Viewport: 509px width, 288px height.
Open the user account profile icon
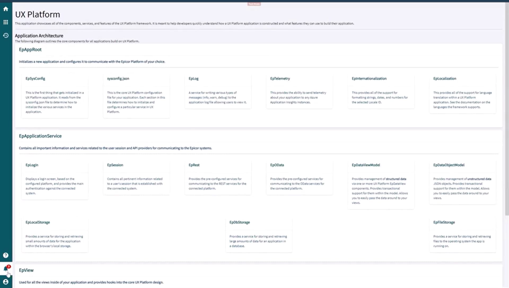6,282
